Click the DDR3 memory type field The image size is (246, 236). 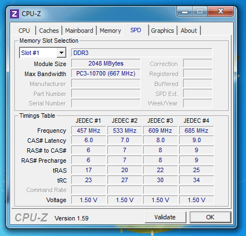click(142, 53)
